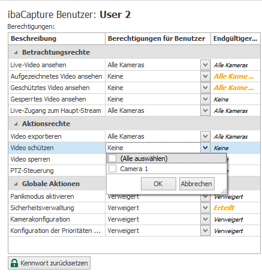Open dropdown arrow for Geschütztes Video ansehen

point(205,88)
